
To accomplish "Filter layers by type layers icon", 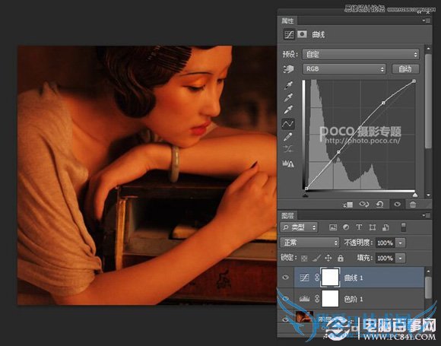I will pos(359,227).
